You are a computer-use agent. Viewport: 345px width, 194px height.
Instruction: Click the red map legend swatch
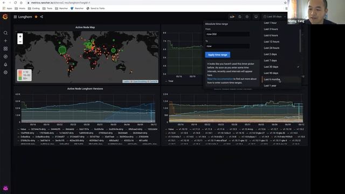(20, 72)
